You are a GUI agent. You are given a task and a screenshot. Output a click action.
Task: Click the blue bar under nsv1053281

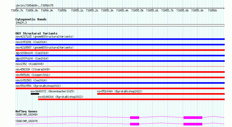pyautogui.click(x=120, y=45)
